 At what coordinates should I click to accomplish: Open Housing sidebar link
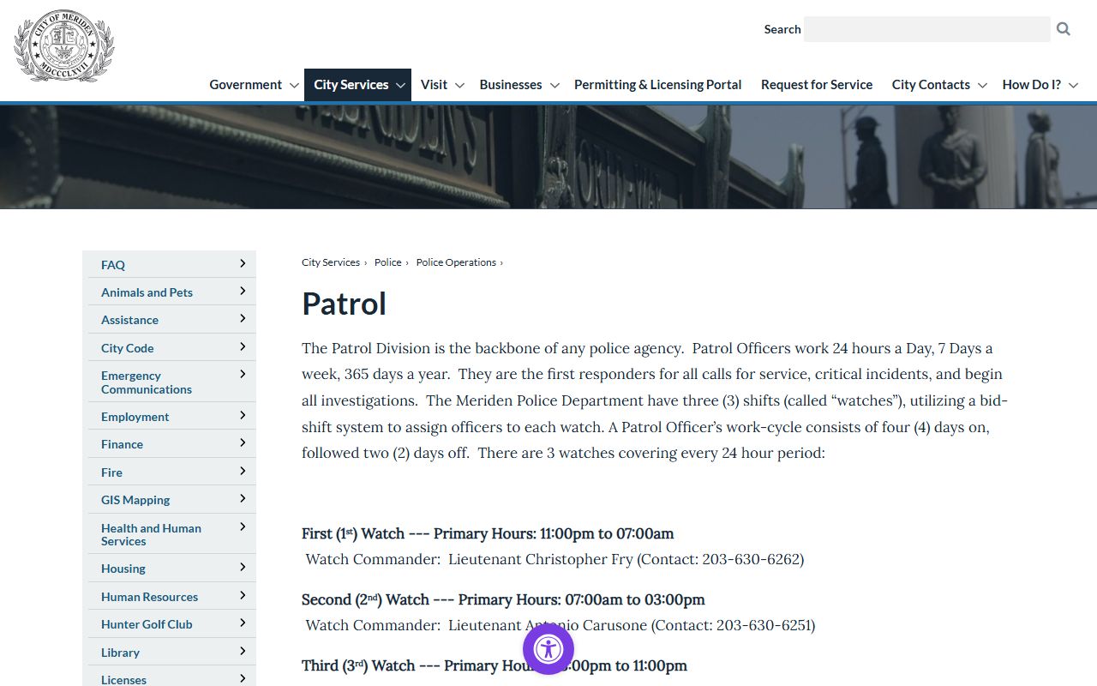(x=123, y=569)
